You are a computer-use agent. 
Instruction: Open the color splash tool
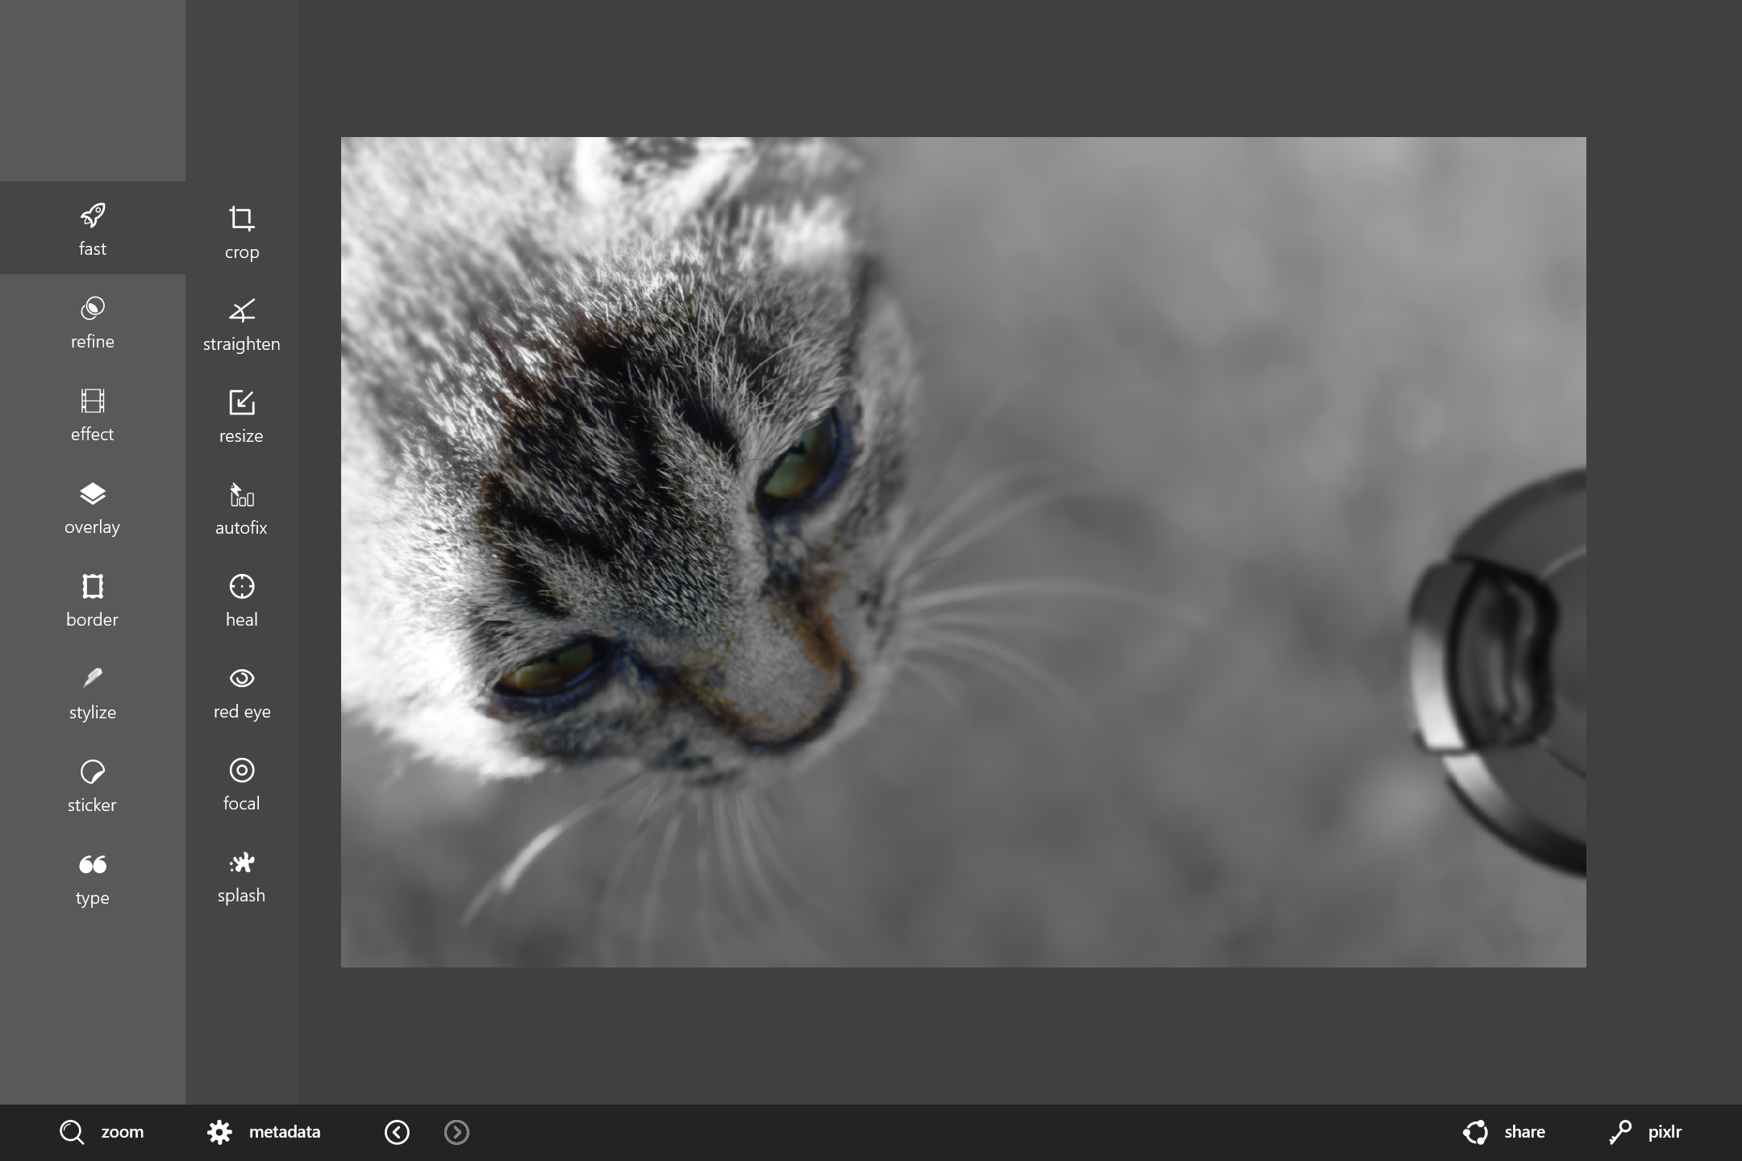click(241, 876)
